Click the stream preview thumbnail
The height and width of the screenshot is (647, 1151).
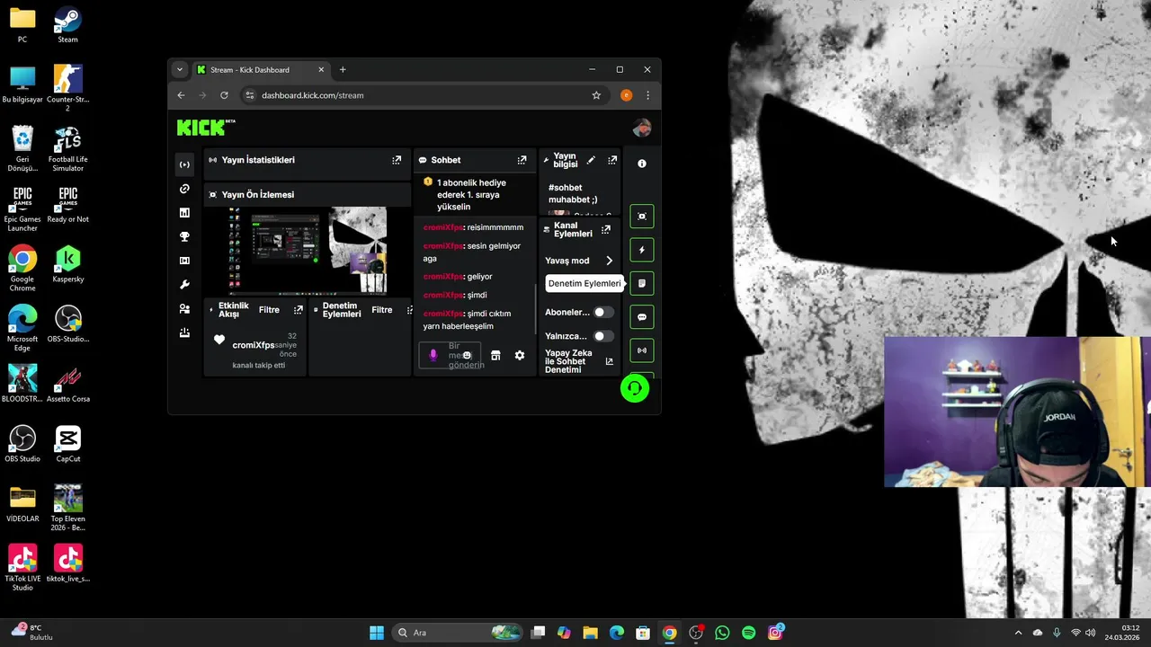(x=307, y=250)
